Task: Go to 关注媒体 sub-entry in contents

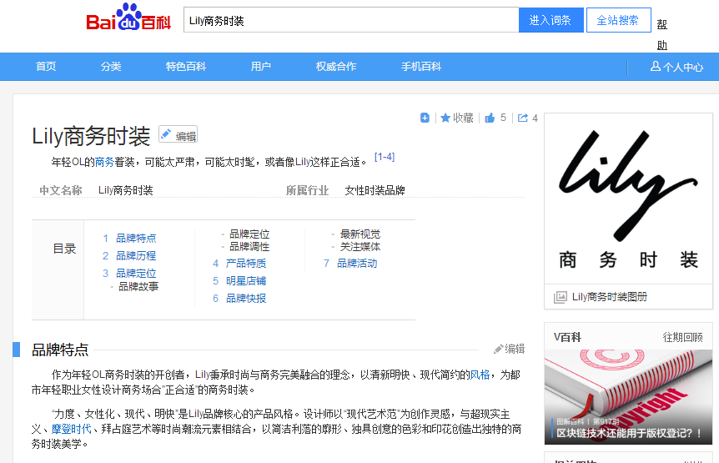Action: click(360, 247)
